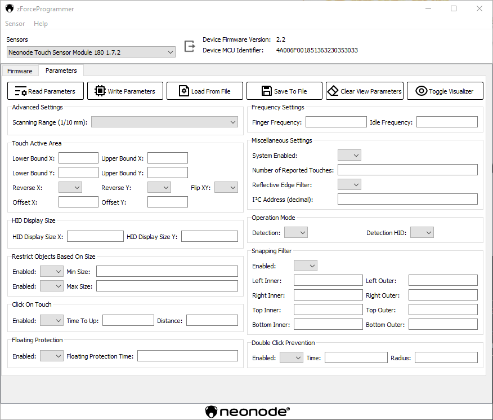Toggle Visualizer using the eye icon

421,91
